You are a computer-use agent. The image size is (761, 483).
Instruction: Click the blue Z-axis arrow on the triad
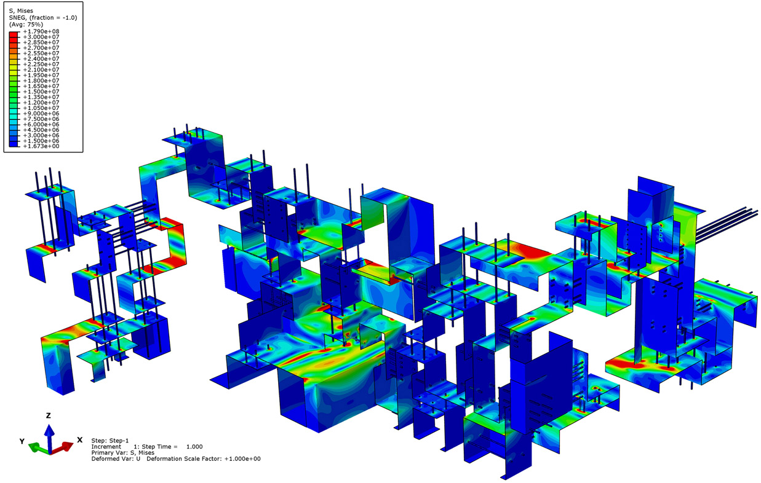pyautogui.click(x=49, y=433)
